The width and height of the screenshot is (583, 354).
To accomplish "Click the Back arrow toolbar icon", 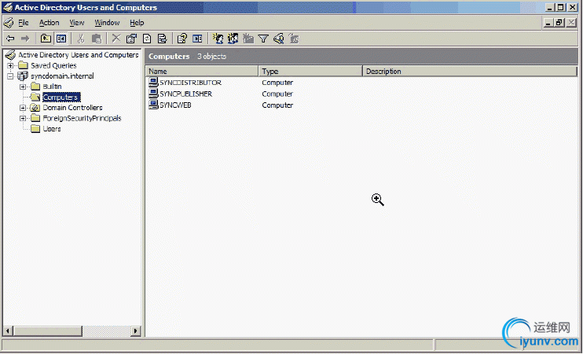I will [10, 39].
